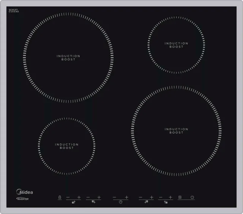This screenshot has height=214, width=243.
Task: Activate the B boost key
Action: [x=180, y=197]
